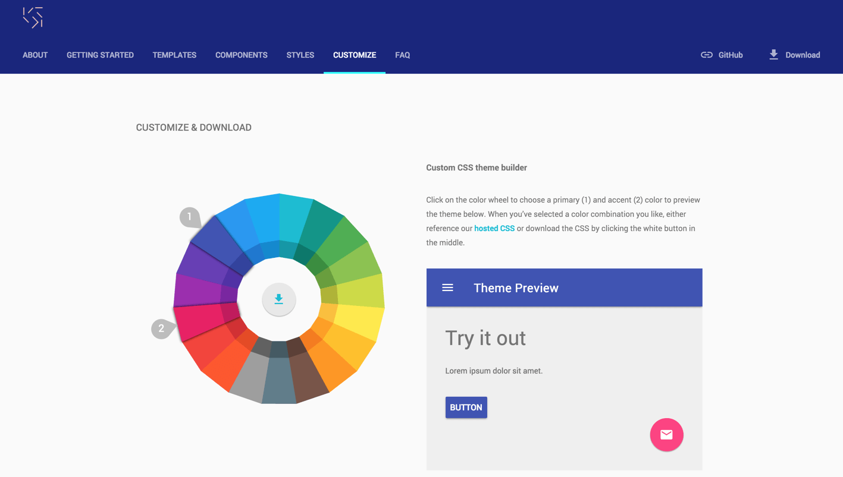This screenshot has height=477, width=843.
Task: Click BUTTON in the Theme Preview card
Action: click(466, 407)
